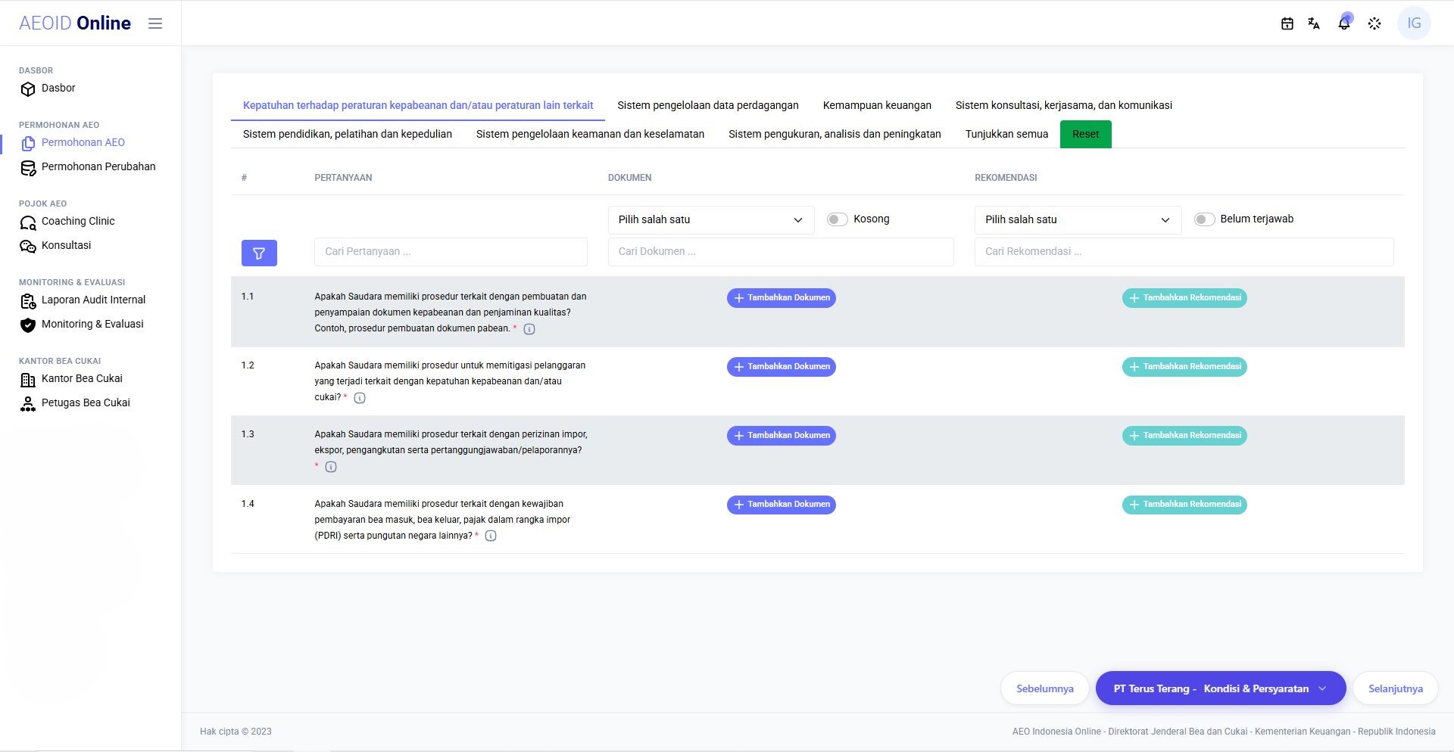Go to Coaching Clinic in sidebar
The image size is (1454, 752).
click(x=78, y=222)
